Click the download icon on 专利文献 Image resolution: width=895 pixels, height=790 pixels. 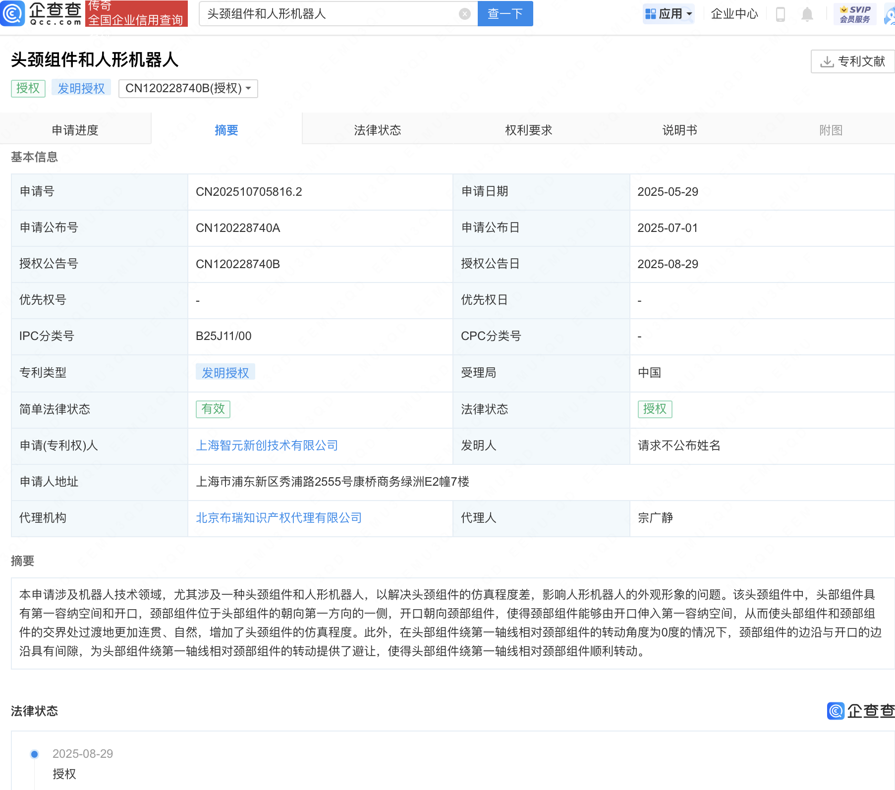[827, 61]
